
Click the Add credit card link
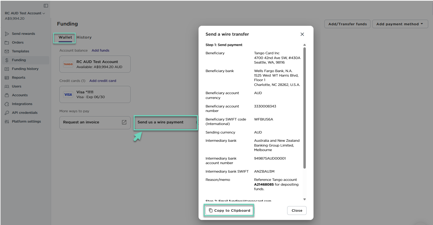(103, 81)
